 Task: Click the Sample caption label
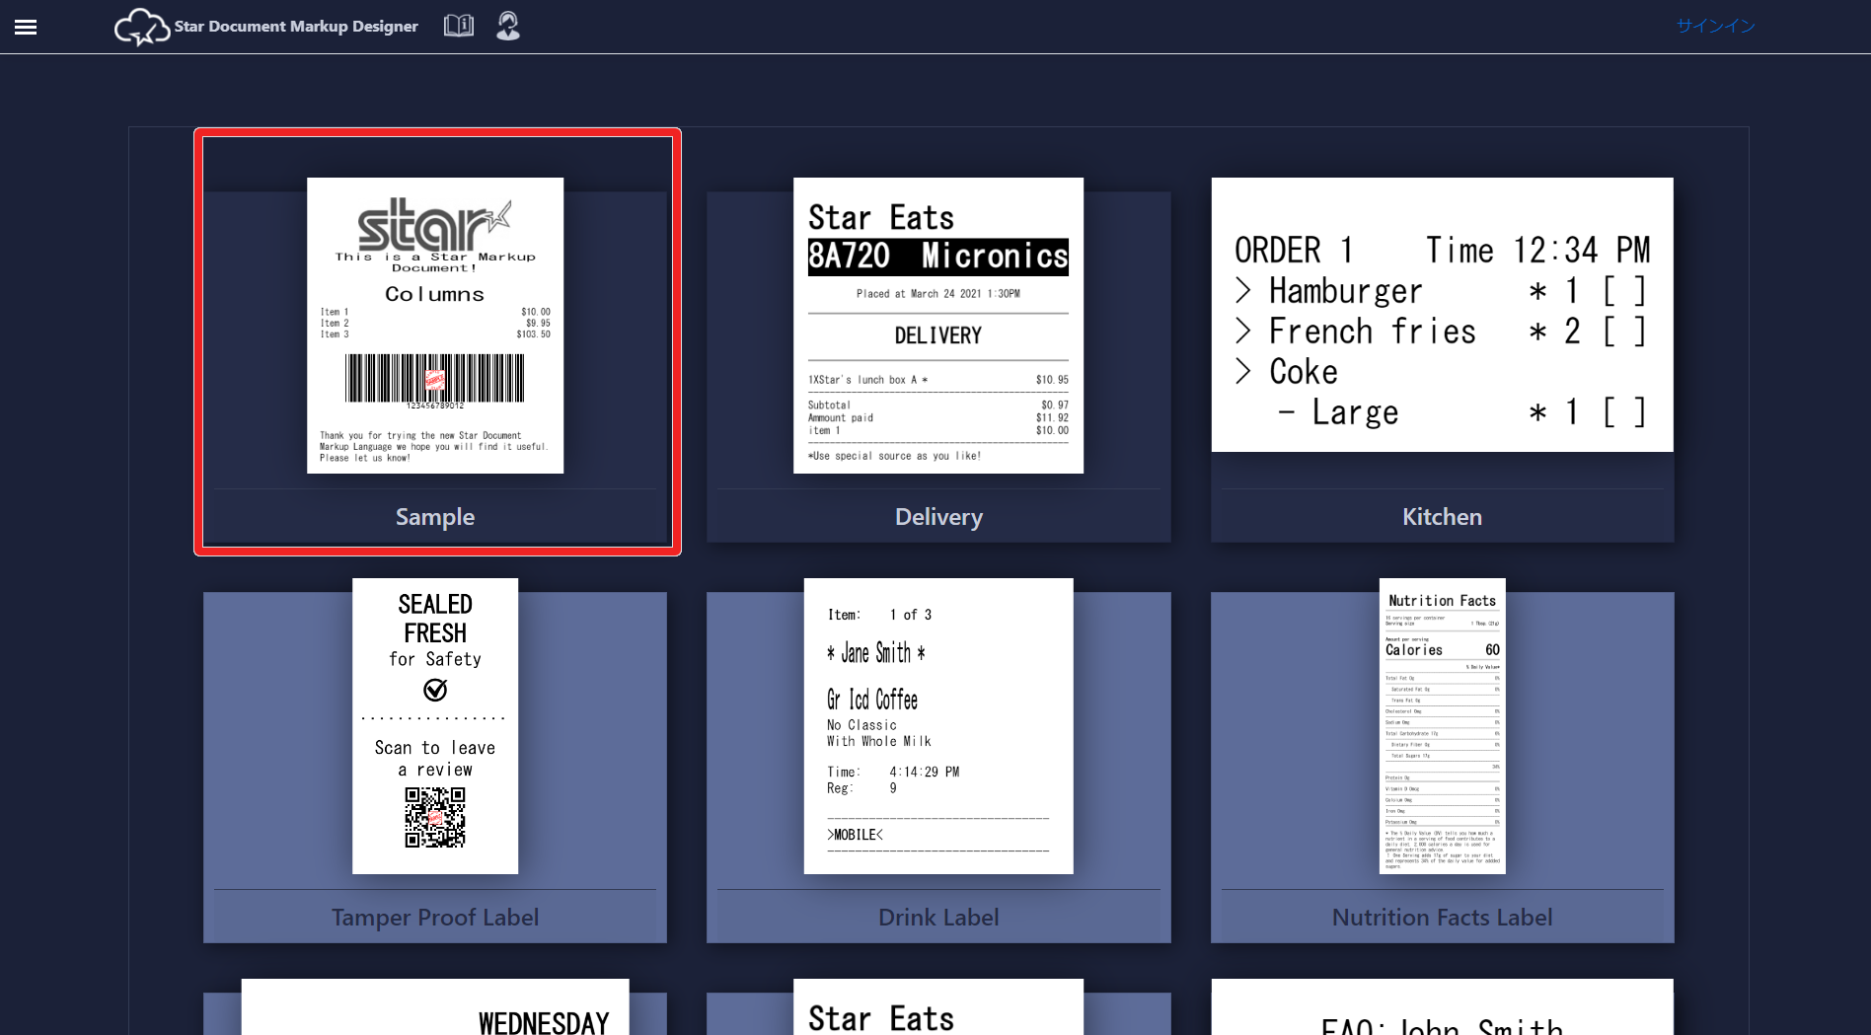435,517
